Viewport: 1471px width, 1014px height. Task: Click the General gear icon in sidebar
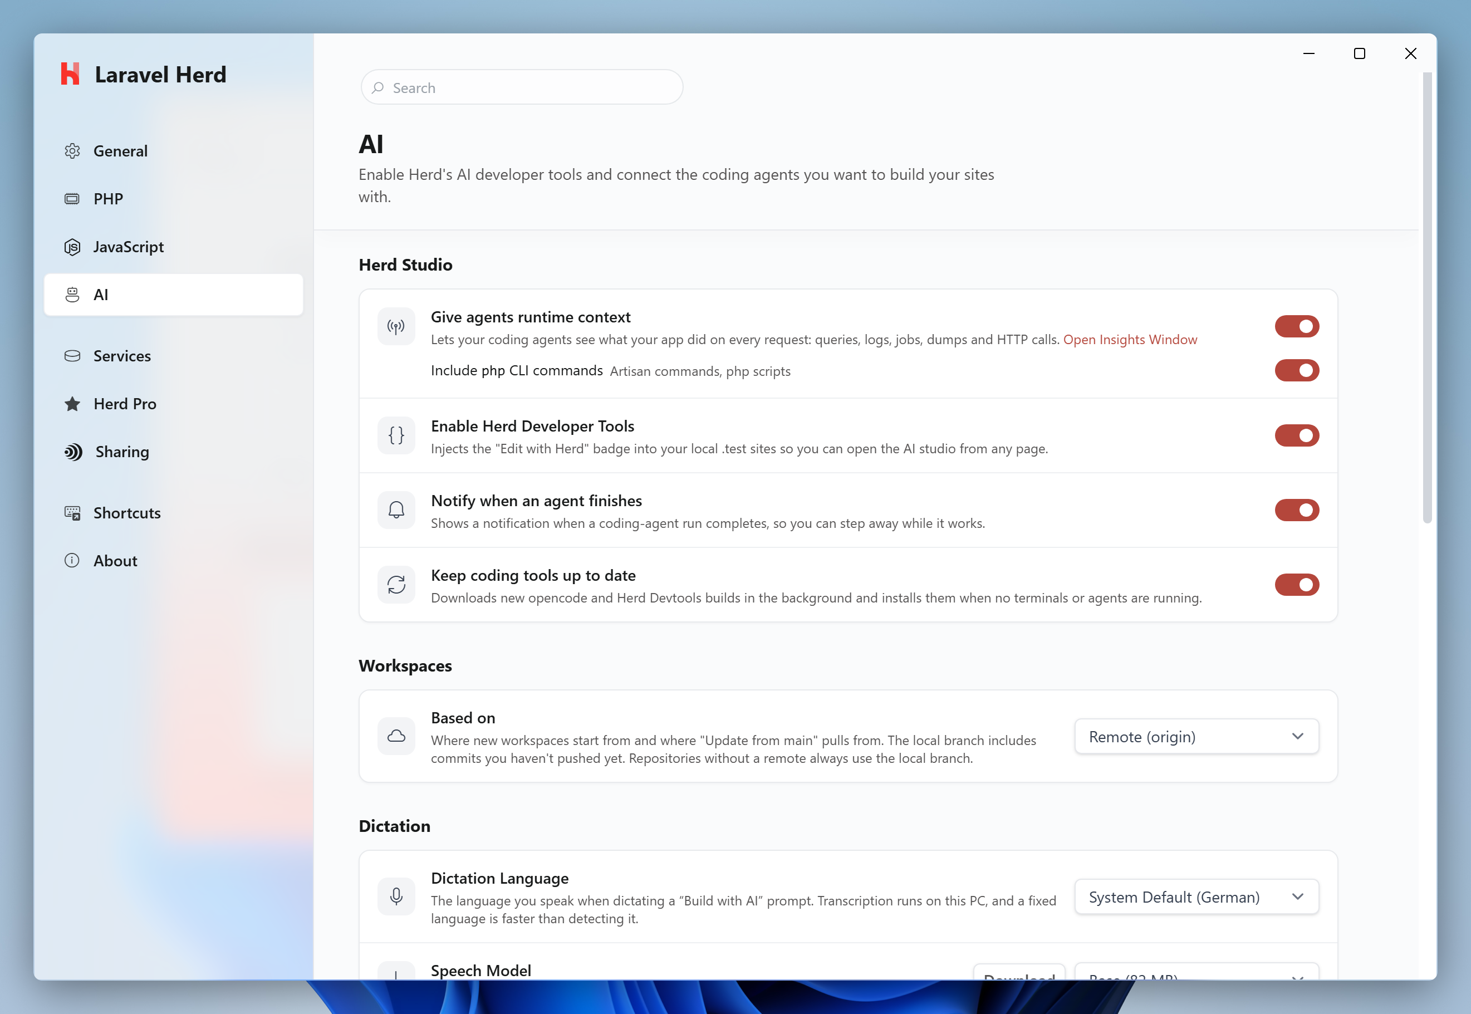coord(72,151)
